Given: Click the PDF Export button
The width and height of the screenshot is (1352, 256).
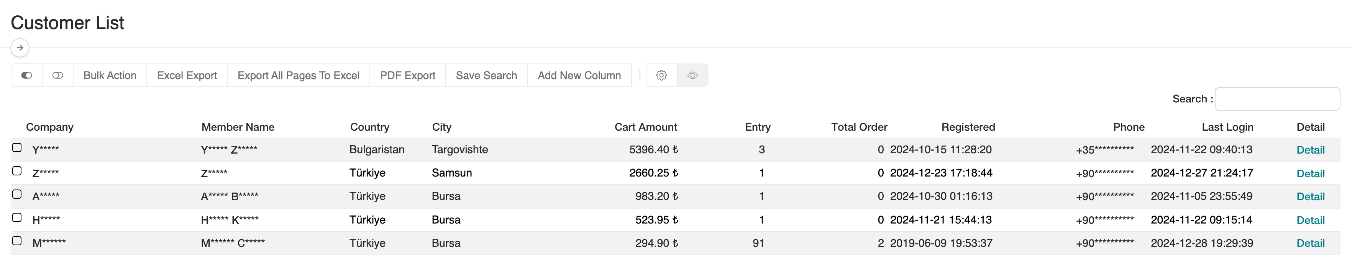Looking at the screenshot, I should [x=407, y=75].
